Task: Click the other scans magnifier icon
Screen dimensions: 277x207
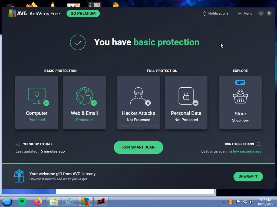Action: tap(259, 144)
